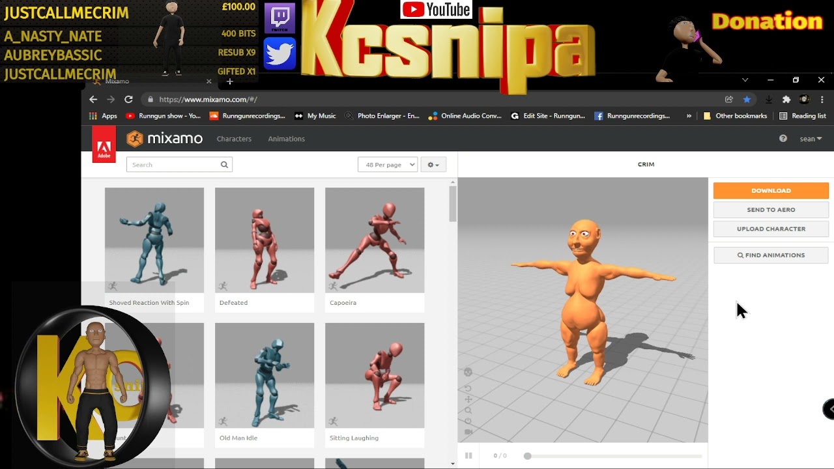Screen dimensions: 834x469
Task: Open the tab search chevron
Action: click(745, 80)
